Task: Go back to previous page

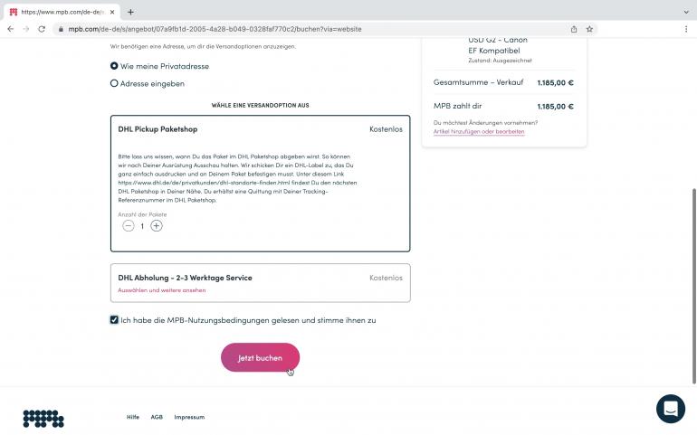Action: point(11,29)
